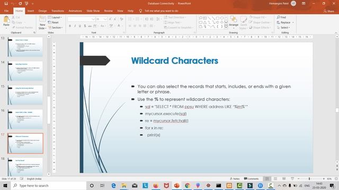The height and width of the screenshot is (190, 339).
Task: Click the Reset slide button
Action: (x=53, y=22)
